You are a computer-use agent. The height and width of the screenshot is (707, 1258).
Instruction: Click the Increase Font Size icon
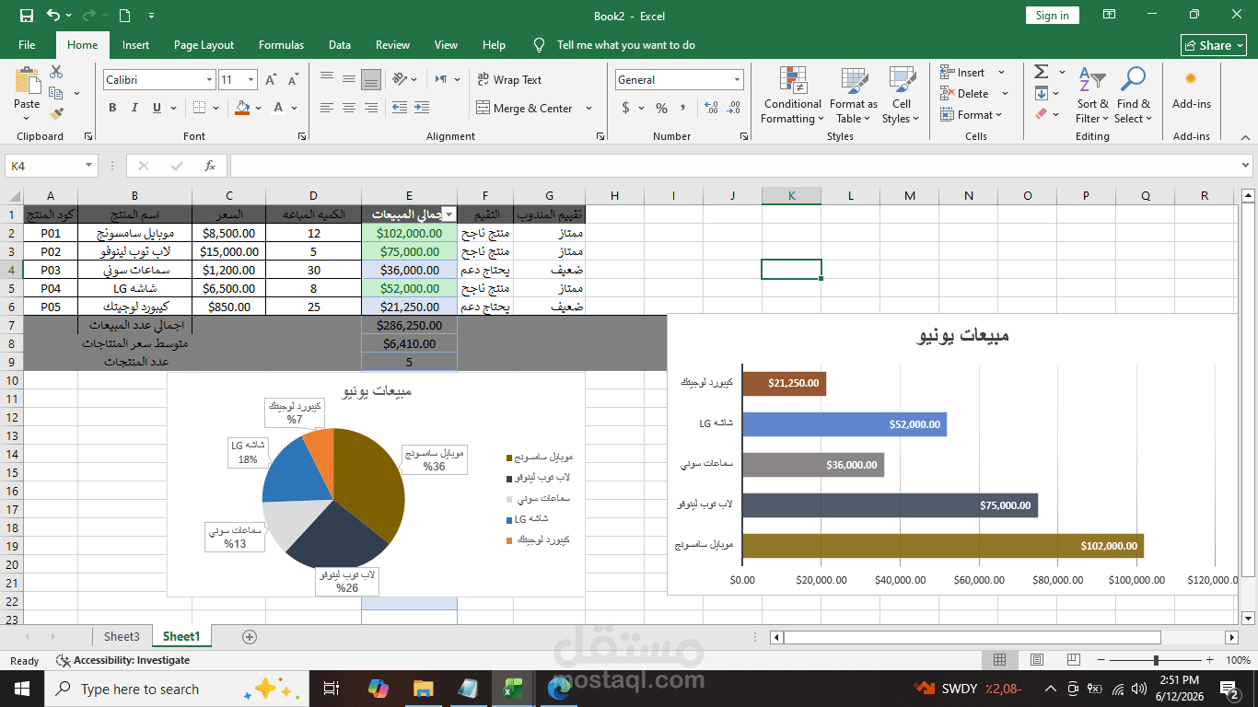[x=271, y=80]
